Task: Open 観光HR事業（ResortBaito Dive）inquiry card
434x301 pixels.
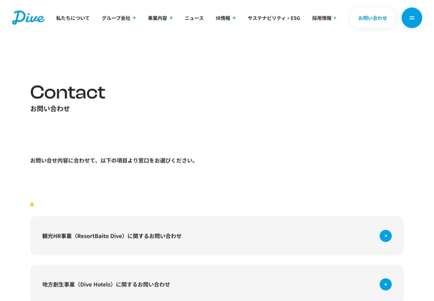Action: coord(217,236)
